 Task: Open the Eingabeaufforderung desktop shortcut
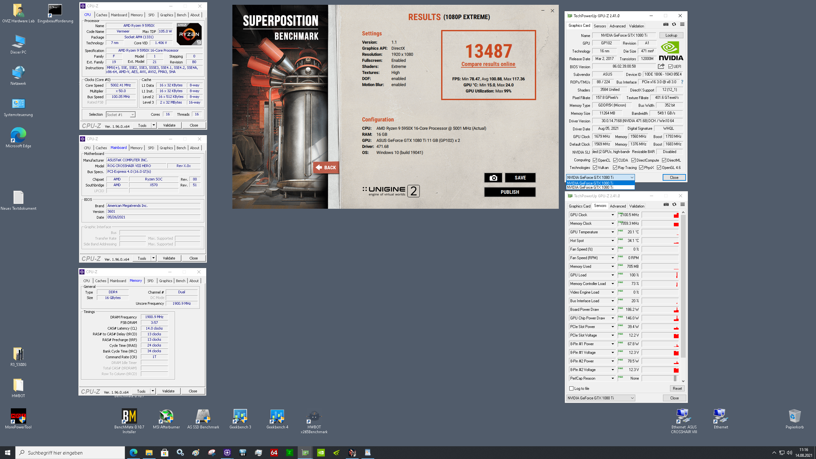[55, 13]
